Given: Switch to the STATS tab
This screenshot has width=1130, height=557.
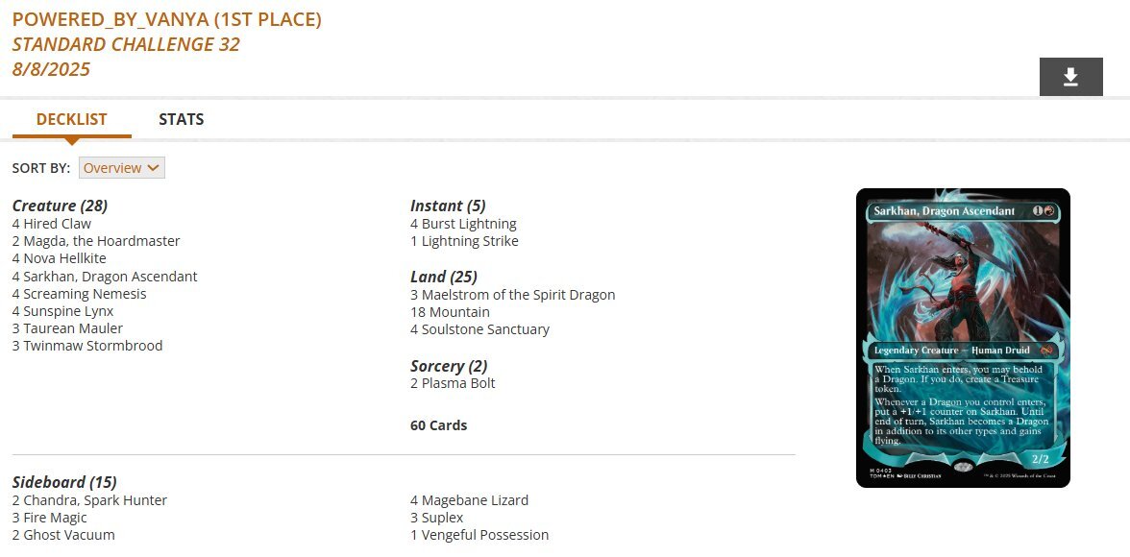Looking at the screenshot, I should pos(182,119).
